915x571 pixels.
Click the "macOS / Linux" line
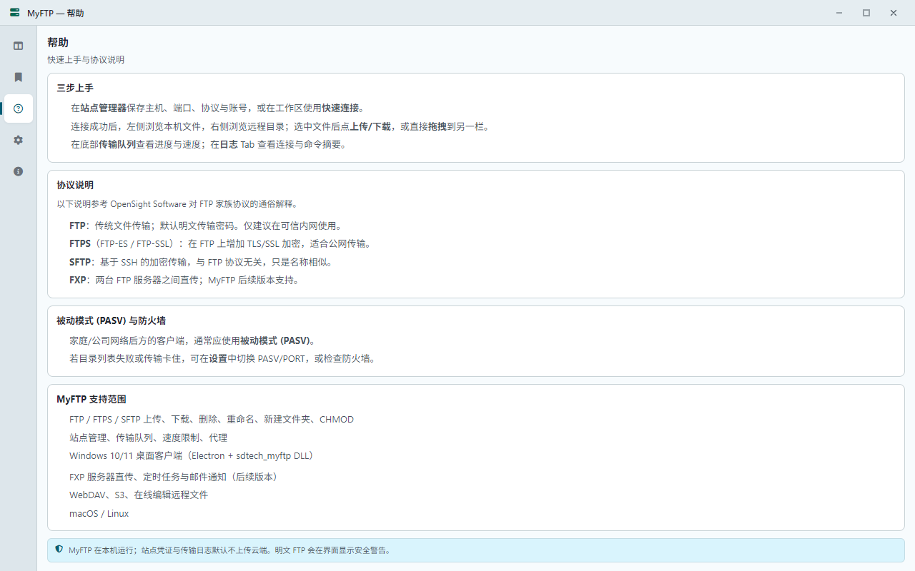(x=99, y=513)
